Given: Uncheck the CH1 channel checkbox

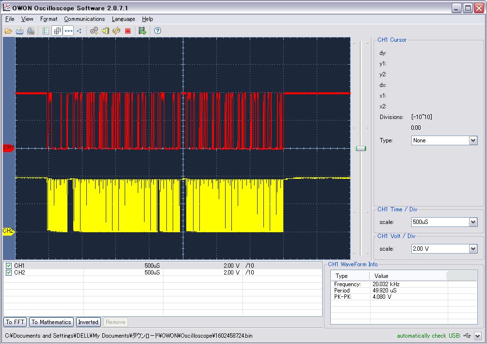Looking at the screenshot, I should point(9,266).
